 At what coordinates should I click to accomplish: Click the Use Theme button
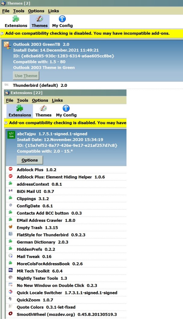point(26,76)
